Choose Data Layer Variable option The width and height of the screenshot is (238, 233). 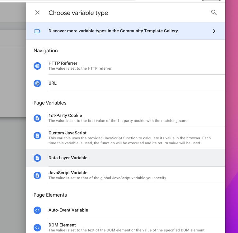pos(126,158)
